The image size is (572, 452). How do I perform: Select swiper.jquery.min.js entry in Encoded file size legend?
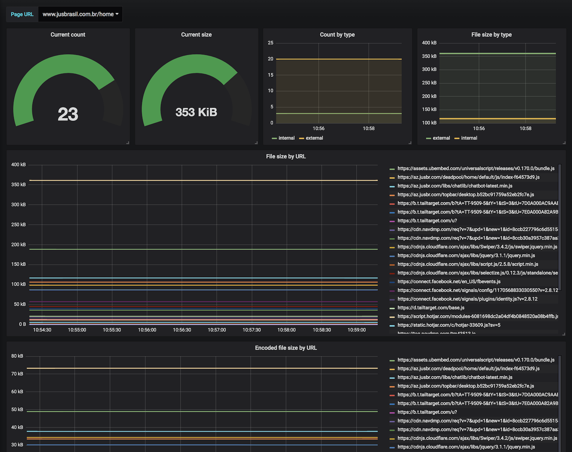point(477,438)
